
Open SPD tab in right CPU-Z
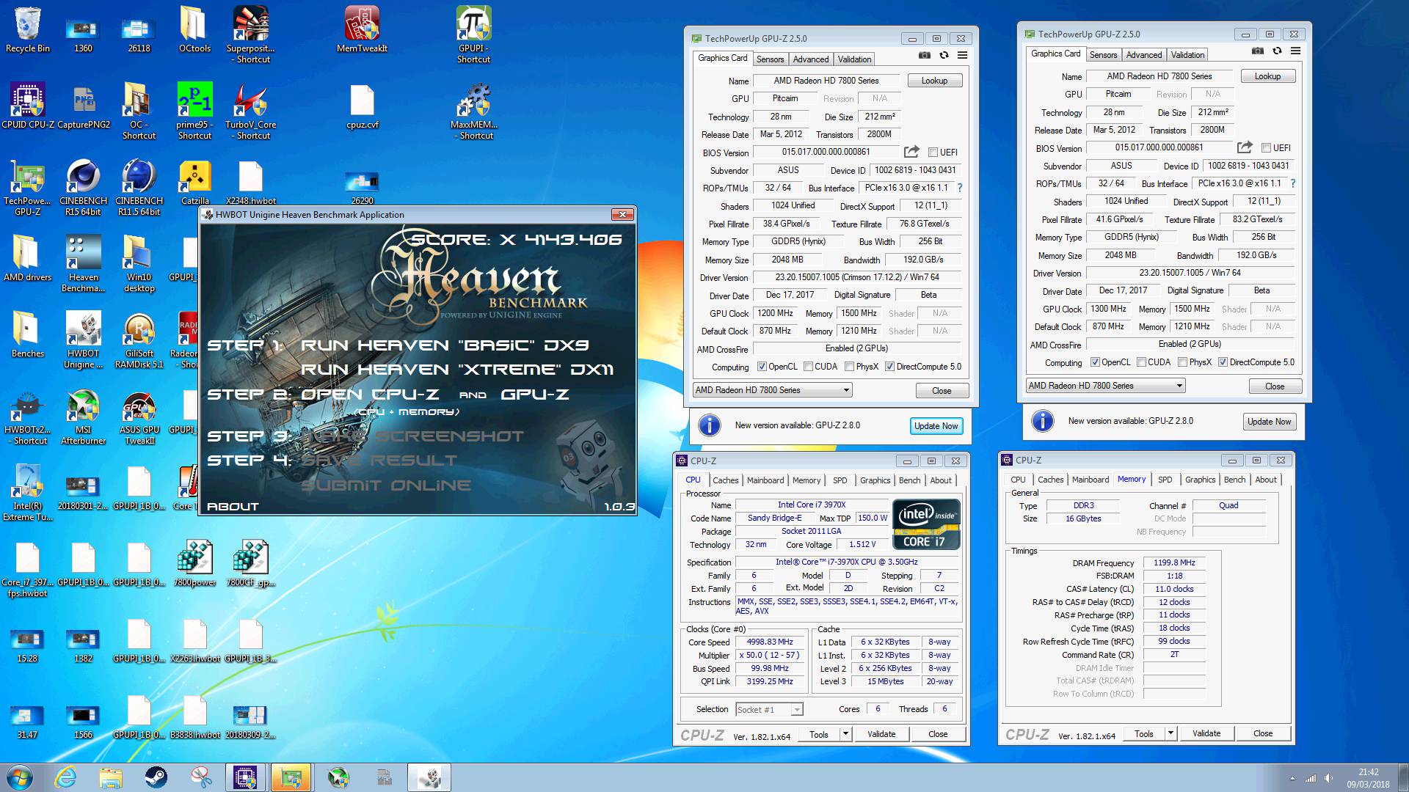click(1165, 480)
